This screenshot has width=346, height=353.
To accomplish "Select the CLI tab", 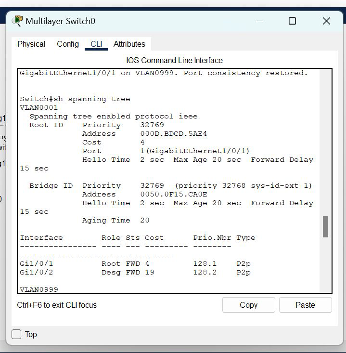I will tap(96, 44).
